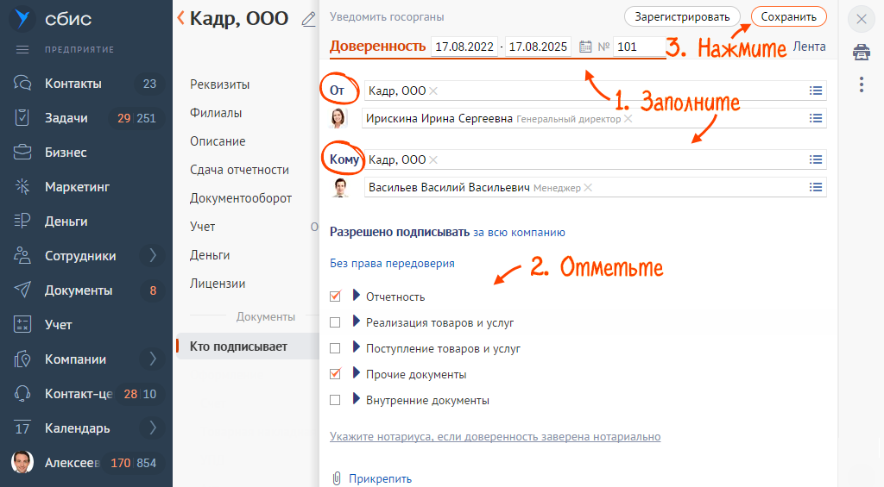884x487 pixels.
Task: Remove Васильев Василий Васильевич from recipient field
Action: point(588,188)
